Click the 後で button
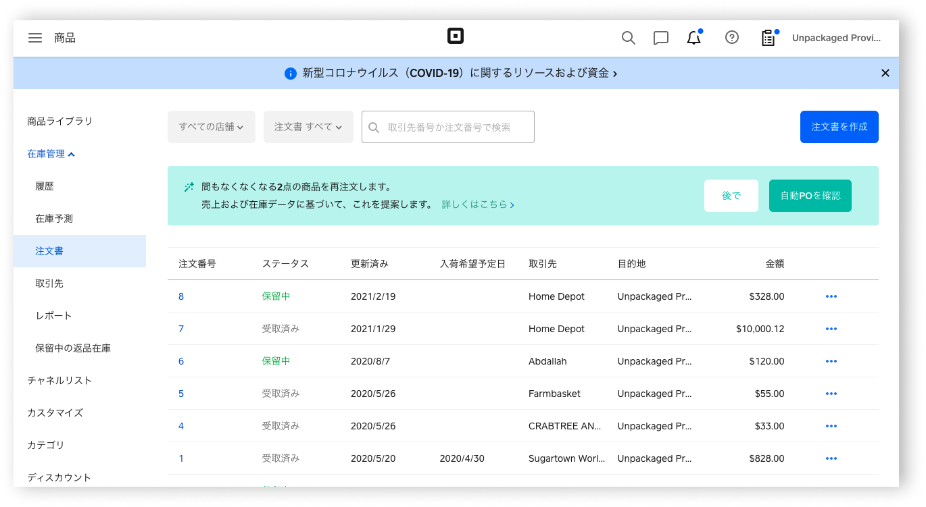Viewport: 926px width, 507px height. pos(731,196)
